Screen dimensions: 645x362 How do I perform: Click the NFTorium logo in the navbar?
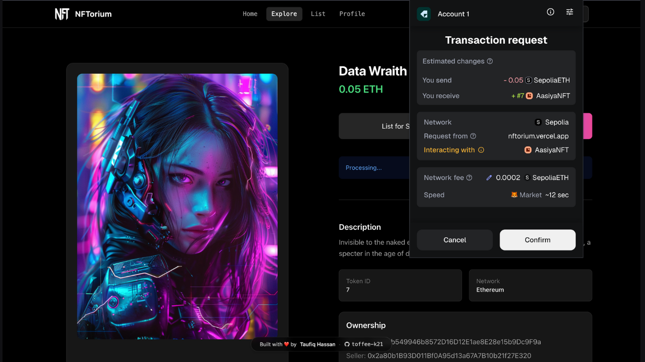point(83,14)
